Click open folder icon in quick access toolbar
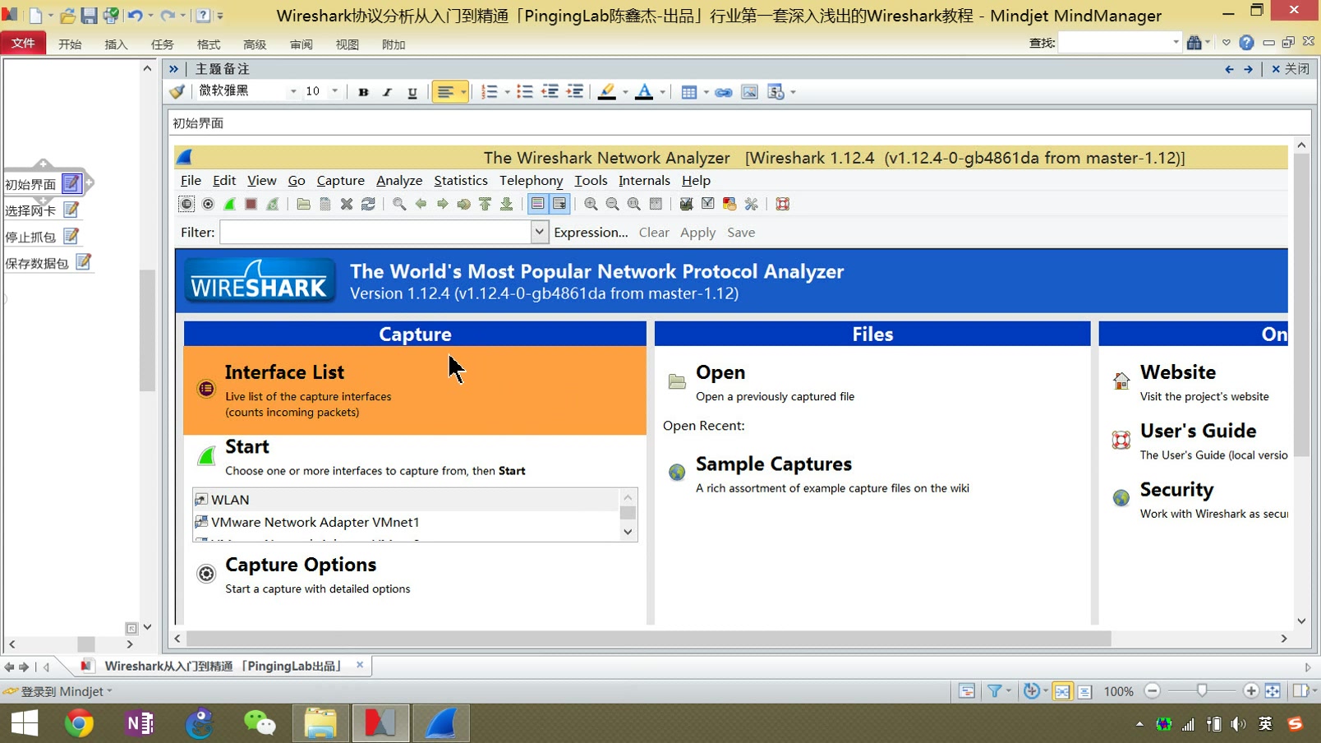This screenshot has height=743, width=1321. [68, 15]
